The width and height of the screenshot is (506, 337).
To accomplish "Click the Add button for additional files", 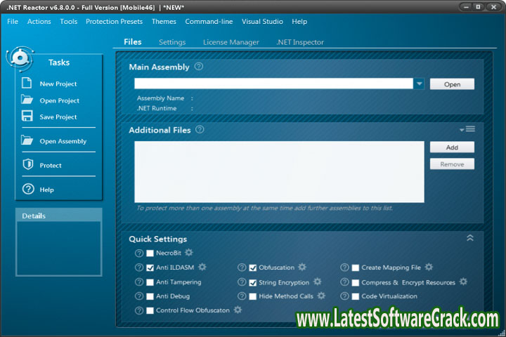I will [452, 147].
